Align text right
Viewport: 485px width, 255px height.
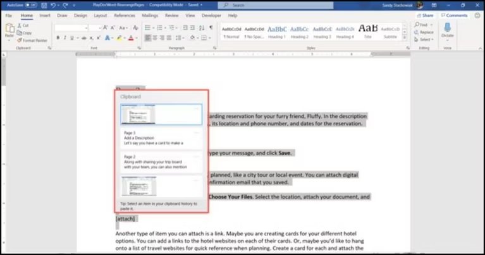(x=162, y=38)
